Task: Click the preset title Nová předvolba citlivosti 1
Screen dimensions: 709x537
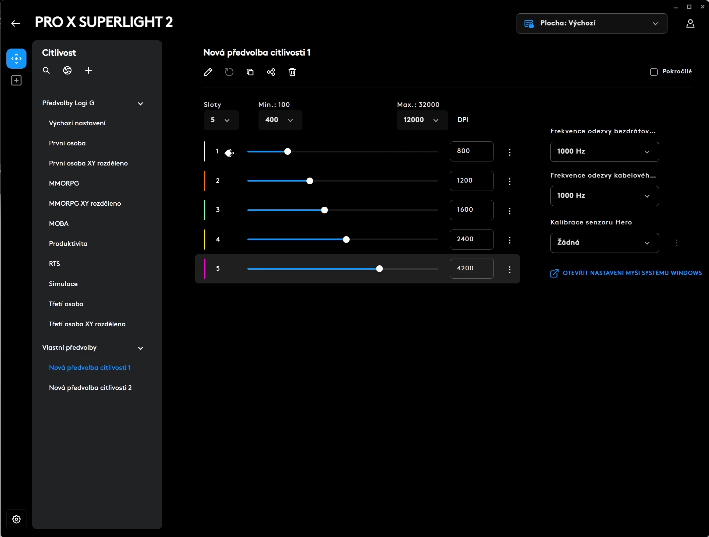Action: click(257, 53)
